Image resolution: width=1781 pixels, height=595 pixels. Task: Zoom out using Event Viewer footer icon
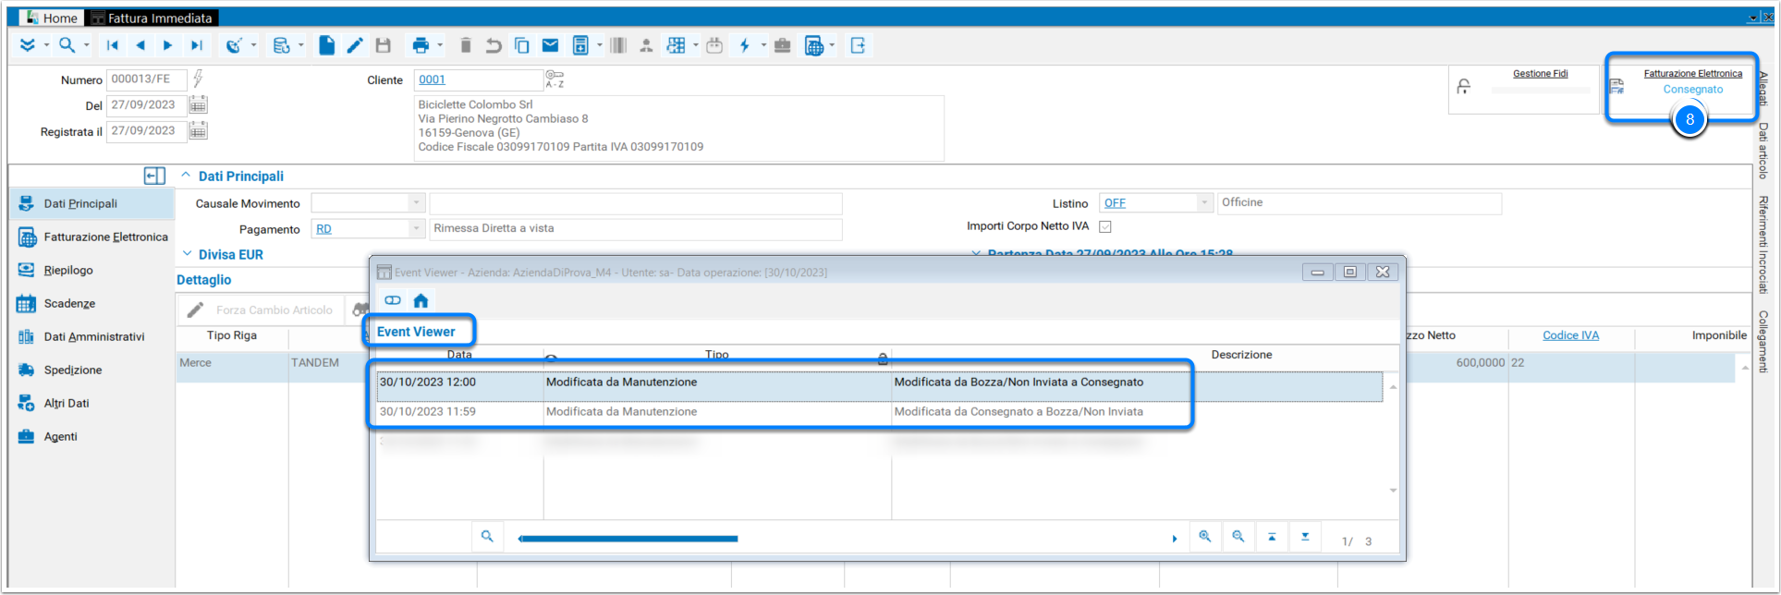(1238, 536)
